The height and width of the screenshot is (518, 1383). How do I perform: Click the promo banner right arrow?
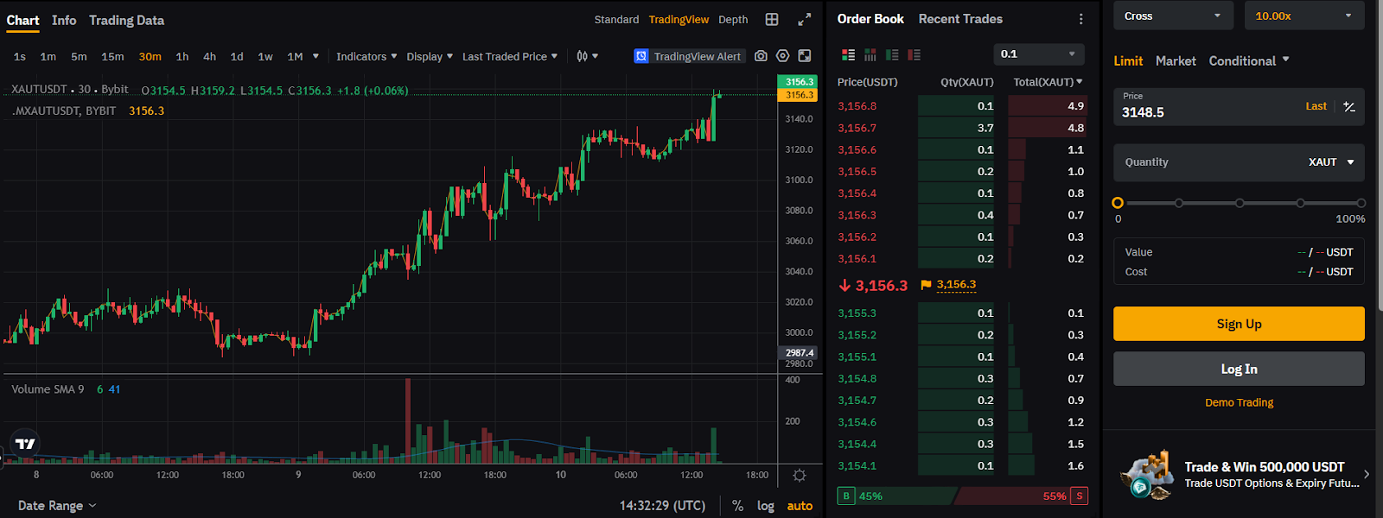[1367, 474]
